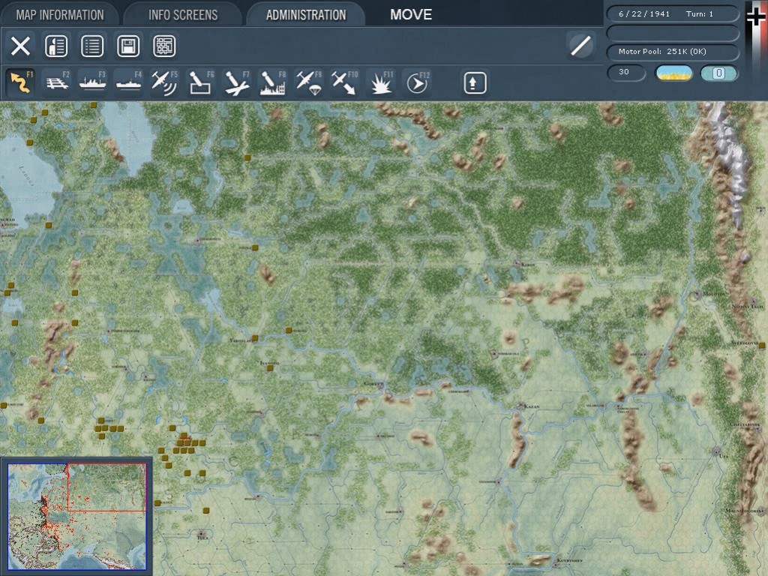Open the person-and-list report icon

(56, 46)
